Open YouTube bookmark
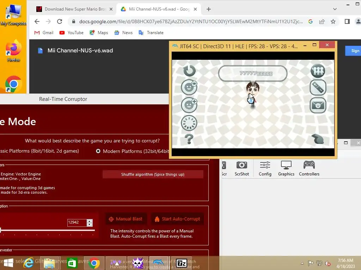361x270 pixels. coord(71,33)
